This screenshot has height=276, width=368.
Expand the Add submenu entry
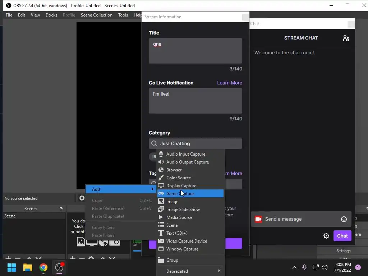click(x=121, y=189)
